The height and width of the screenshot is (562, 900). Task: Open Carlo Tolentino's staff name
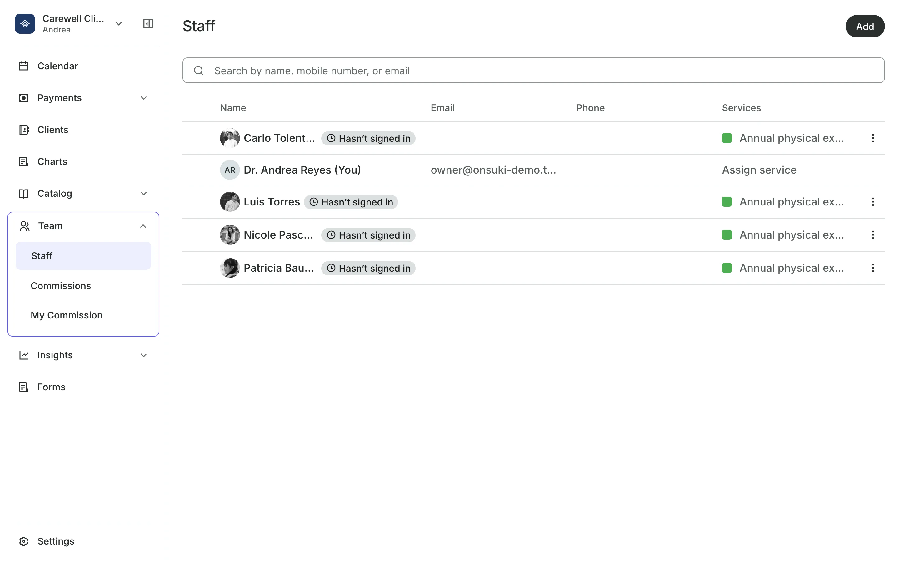279,138
